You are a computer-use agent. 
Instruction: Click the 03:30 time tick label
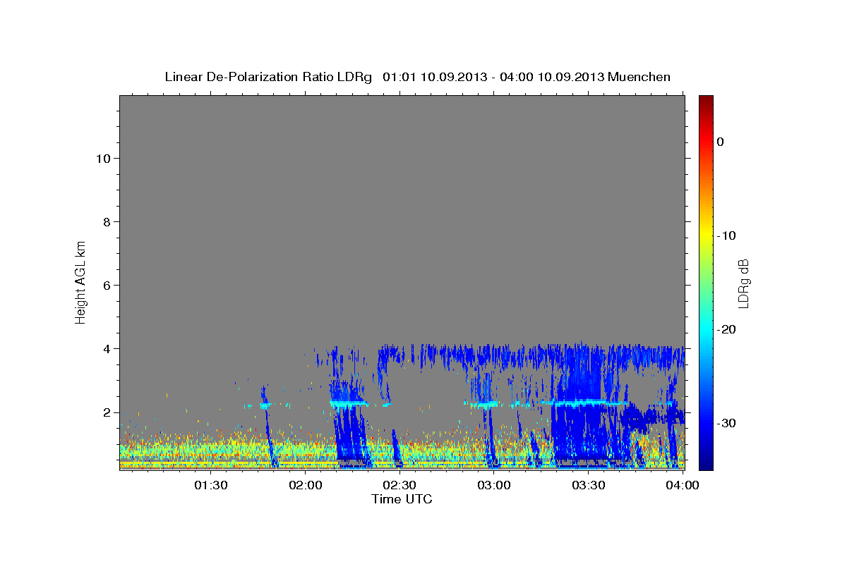tap(588, 485)
